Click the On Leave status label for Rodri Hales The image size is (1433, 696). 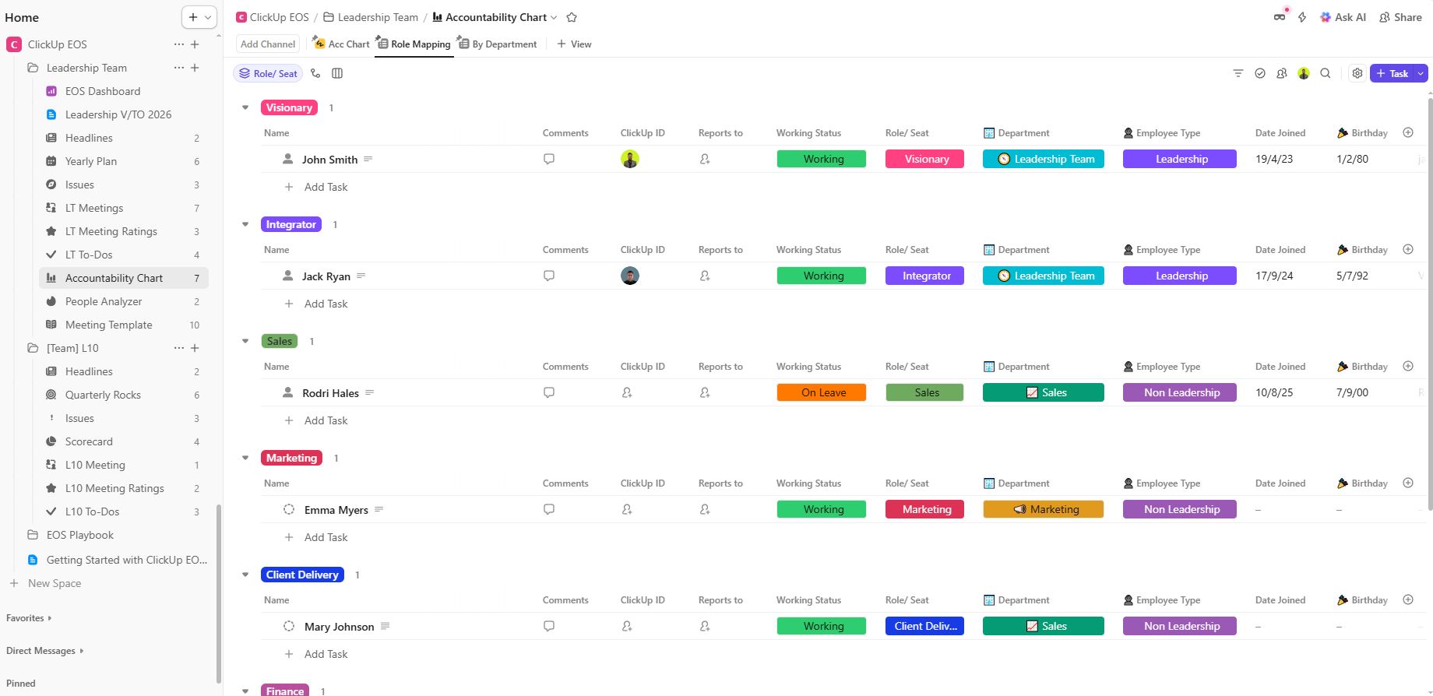[x=821, y=392]
